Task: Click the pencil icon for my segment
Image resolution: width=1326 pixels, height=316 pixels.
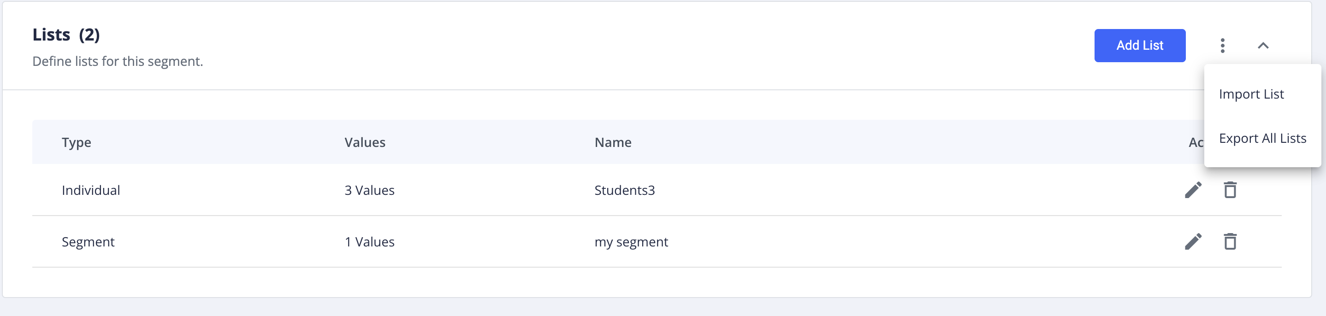Action: coord(1193,241)
